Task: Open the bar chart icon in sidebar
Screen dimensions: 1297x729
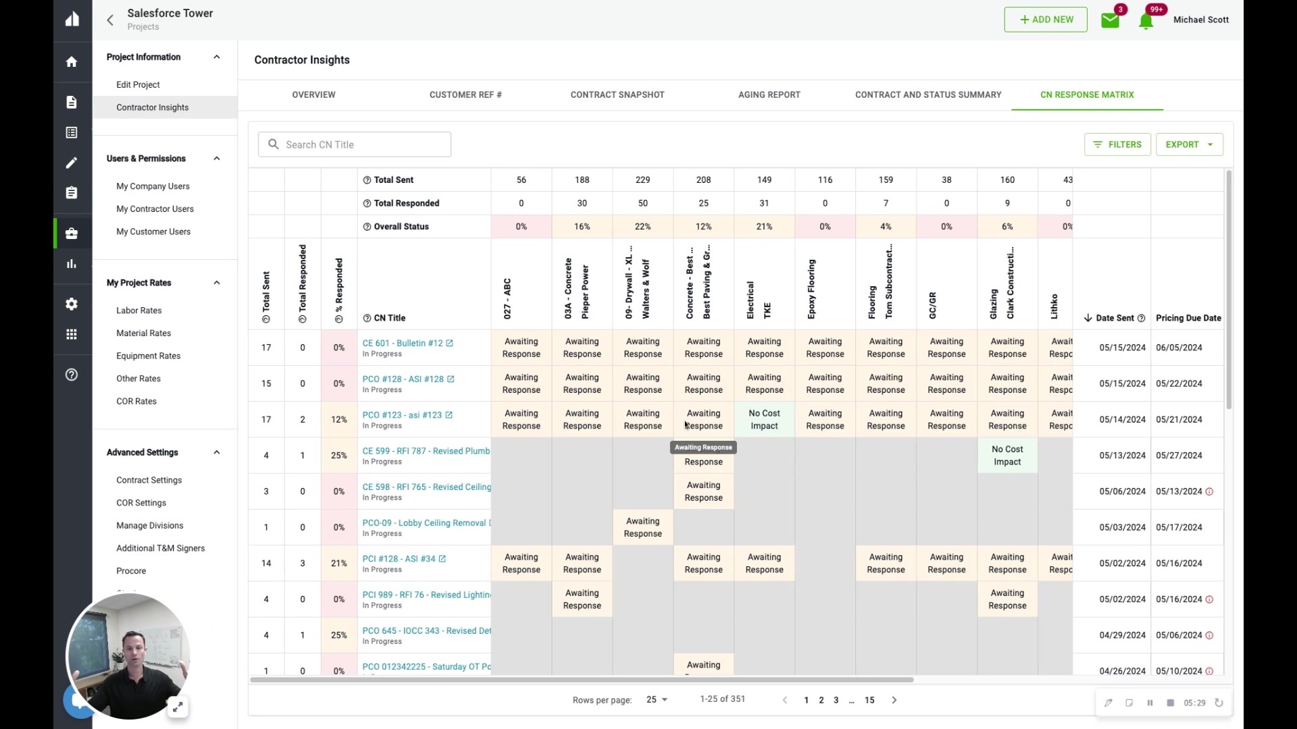Action: tap(72, 264)
